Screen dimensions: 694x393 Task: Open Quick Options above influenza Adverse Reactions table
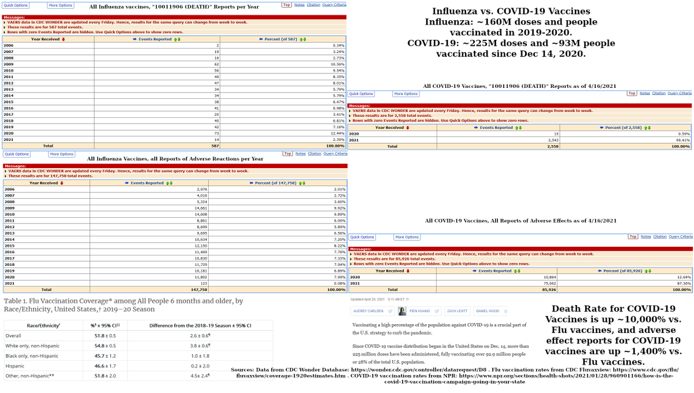pos(17,154)
